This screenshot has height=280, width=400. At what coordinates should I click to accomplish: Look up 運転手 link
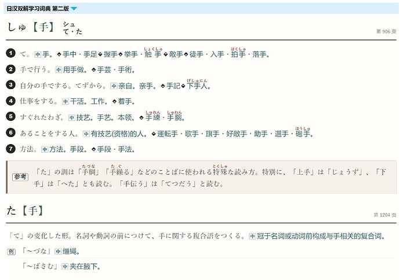(168, 134)
